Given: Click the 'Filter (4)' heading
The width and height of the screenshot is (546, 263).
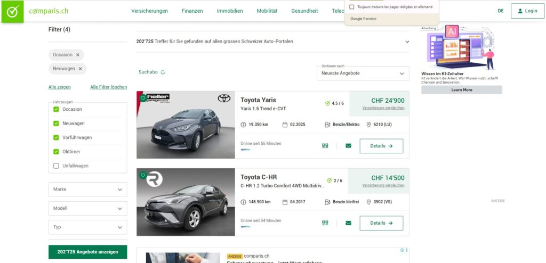Looking at the screenshot, I should [x=59, y=30].
